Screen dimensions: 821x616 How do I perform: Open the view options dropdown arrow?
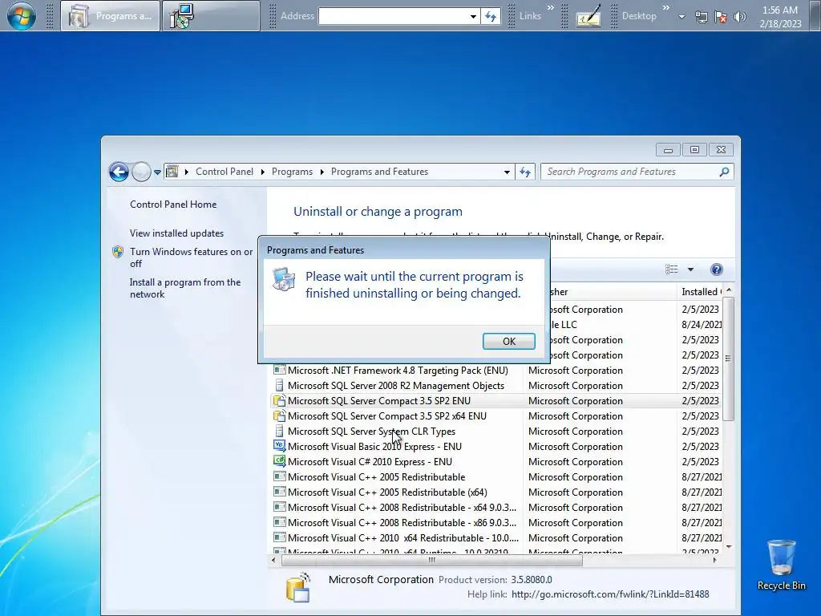[690, 269]
